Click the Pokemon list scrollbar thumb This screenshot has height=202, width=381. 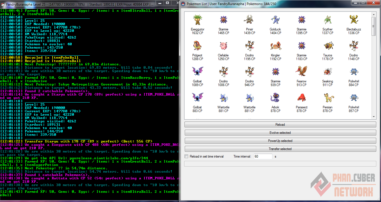pyautogui.click(x=373, y=26)
